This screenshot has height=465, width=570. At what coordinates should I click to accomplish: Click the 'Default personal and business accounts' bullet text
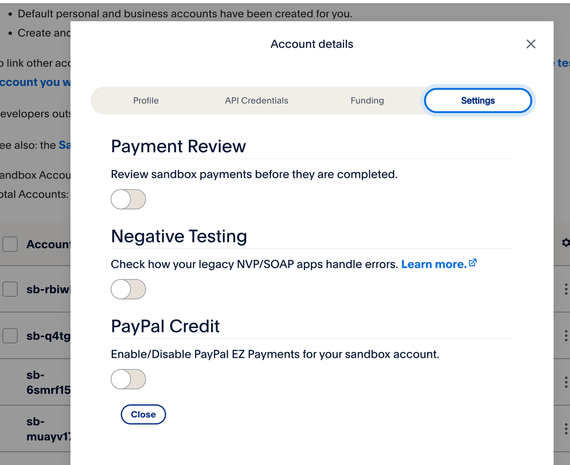pos(185,14)
